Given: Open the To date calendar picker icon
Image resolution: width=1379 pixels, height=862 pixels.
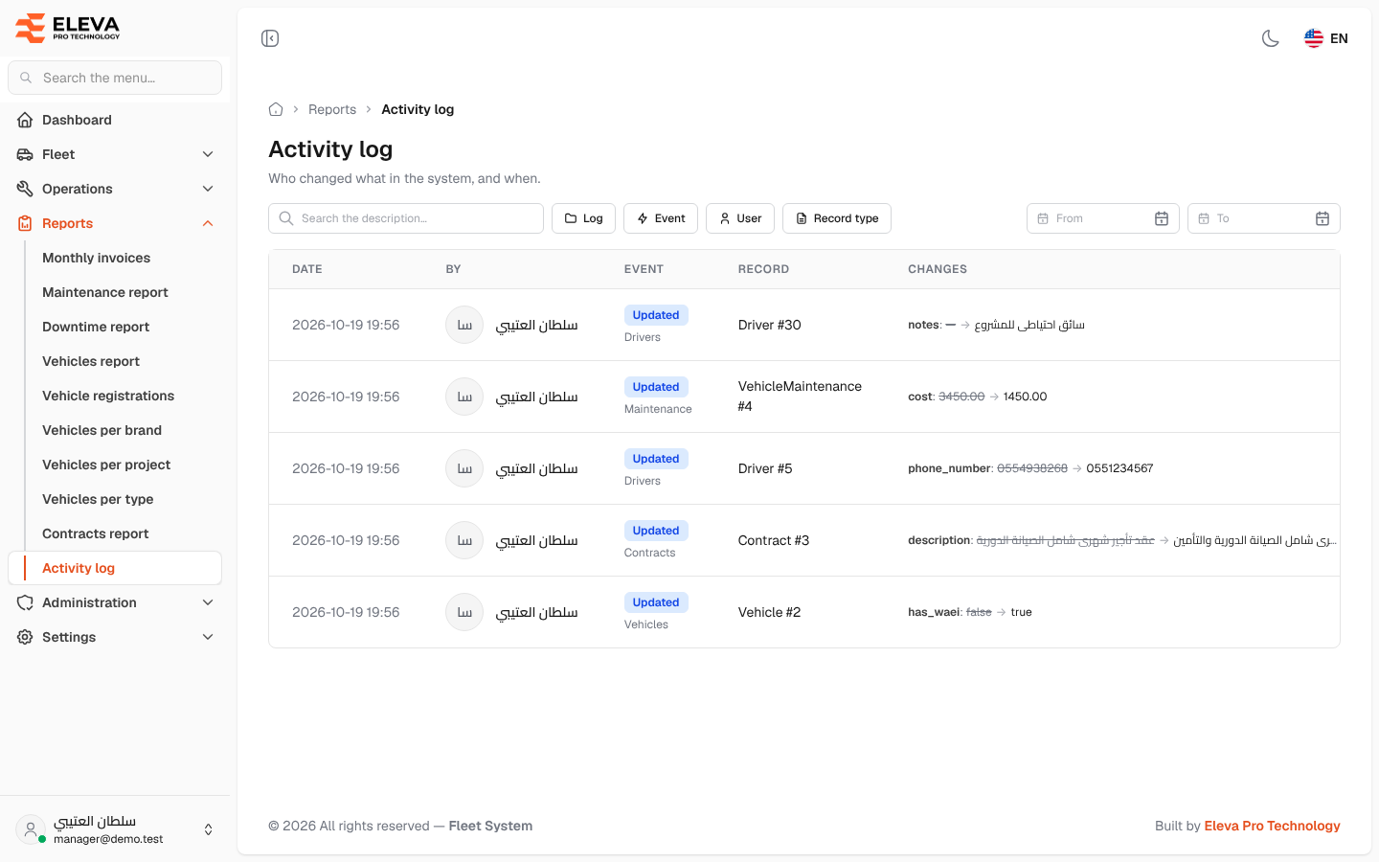Looking at the screenshot, I should 1322,218.
